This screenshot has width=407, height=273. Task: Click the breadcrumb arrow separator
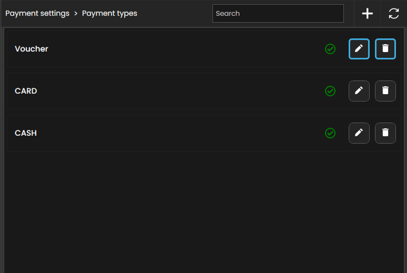point(76,14)
